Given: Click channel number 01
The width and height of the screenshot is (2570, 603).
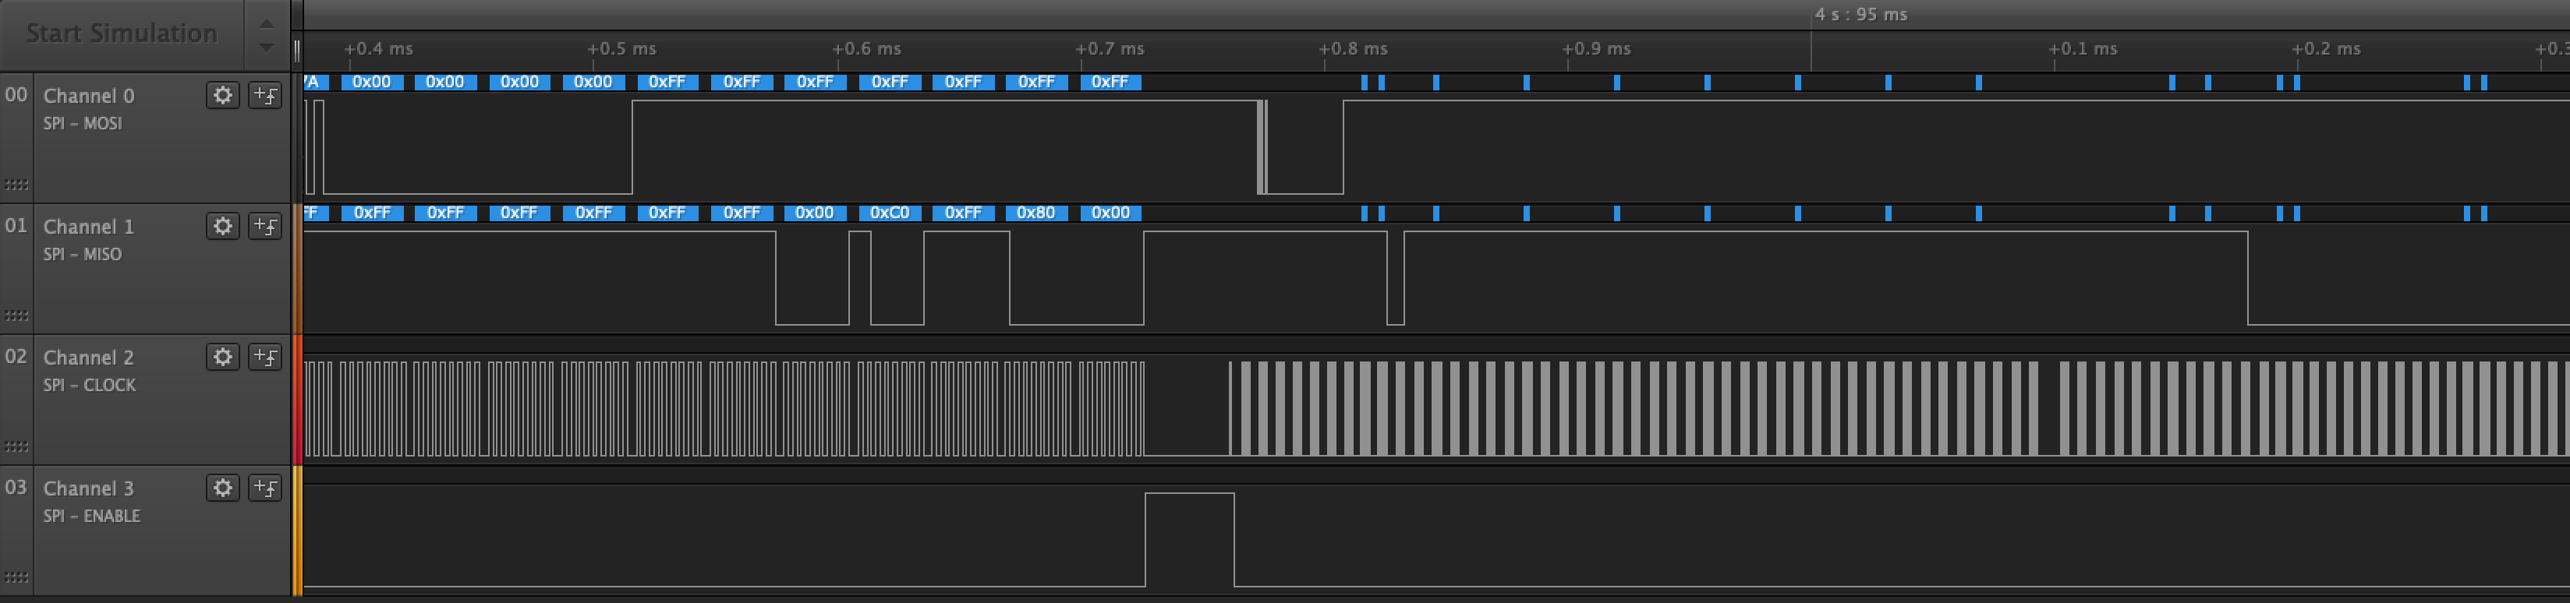Looking at the screenshot, I should click(x=16, y=225).
